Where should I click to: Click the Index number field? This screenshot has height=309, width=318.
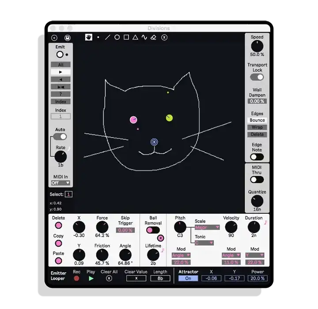click(x=61, y=117)
